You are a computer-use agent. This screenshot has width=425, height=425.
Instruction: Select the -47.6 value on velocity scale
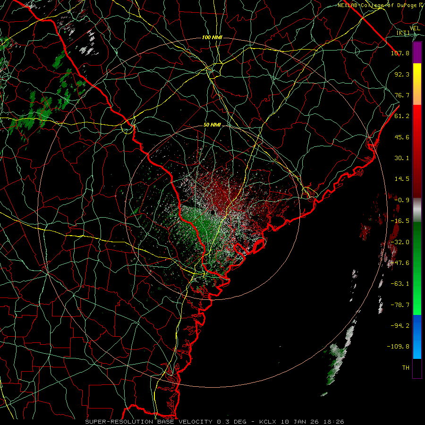pos(400,263)
